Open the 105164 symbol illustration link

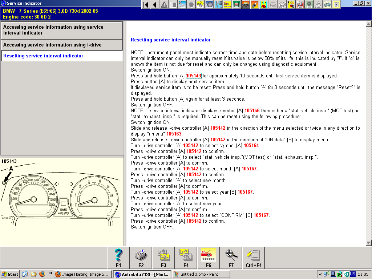(251, 145)
